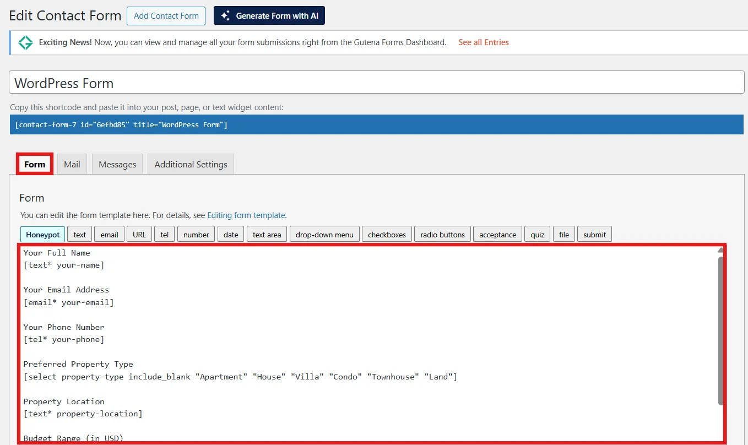The image size is (748, 445).
Task: Click the "Form" section heading in the panel
Action: (x=32, y=198)
